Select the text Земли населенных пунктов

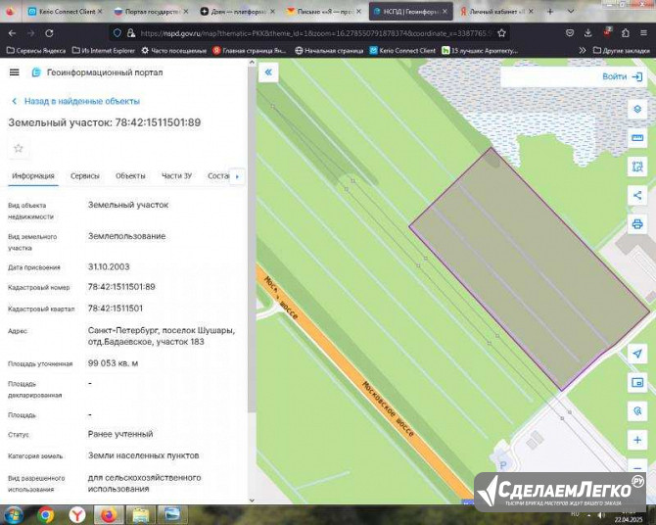pyautogui.click(x=144, y=455)
